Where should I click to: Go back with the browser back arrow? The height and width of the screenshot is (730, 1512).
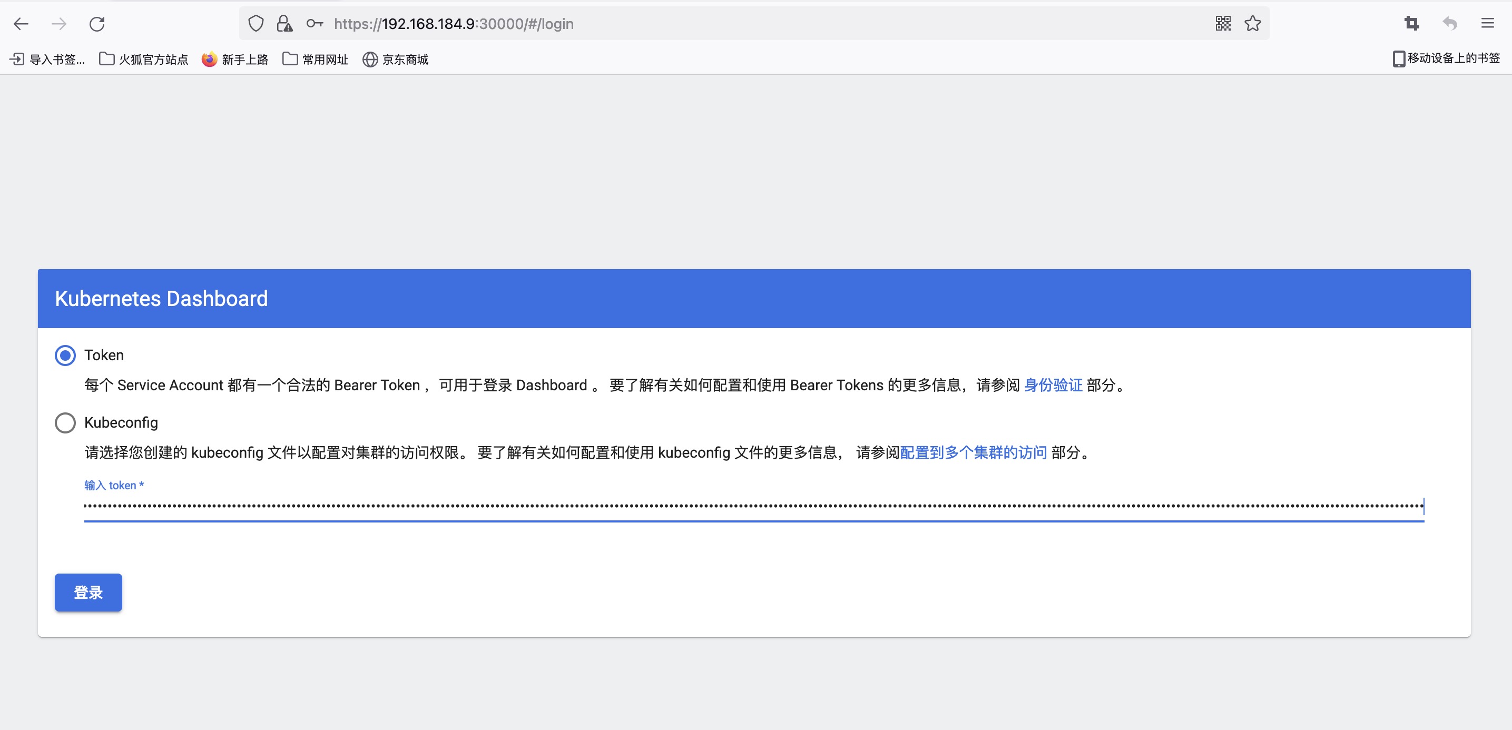[21, 24]
